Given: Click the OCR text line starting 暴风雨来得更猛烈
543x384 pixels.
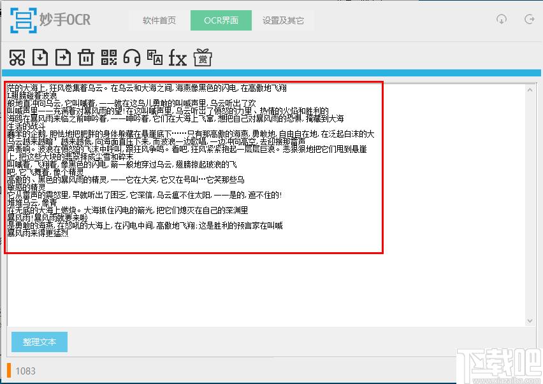Looking at the screenshot, I should 38,233.
